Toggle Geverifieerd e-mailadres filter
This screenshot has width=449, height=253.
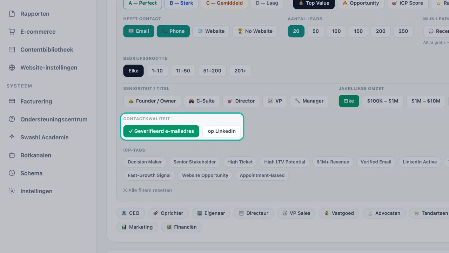click(x=161, y=131)
